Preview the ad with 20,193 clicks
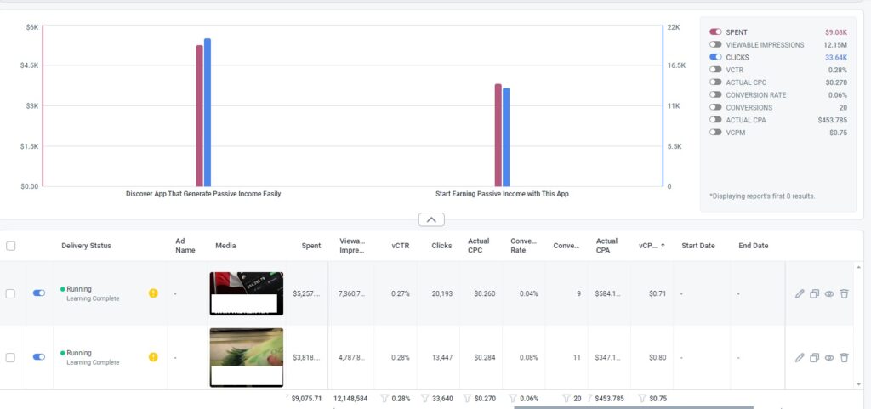The width and height of the screenshot is (871, 409). pyautogui.click(x=829, y=293)
